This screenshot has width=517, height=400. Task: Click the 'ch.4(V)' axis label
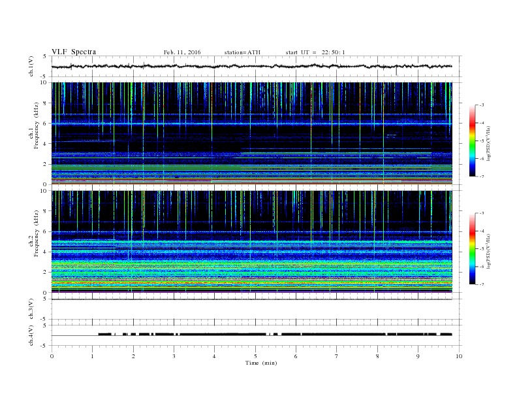[31, 335]
